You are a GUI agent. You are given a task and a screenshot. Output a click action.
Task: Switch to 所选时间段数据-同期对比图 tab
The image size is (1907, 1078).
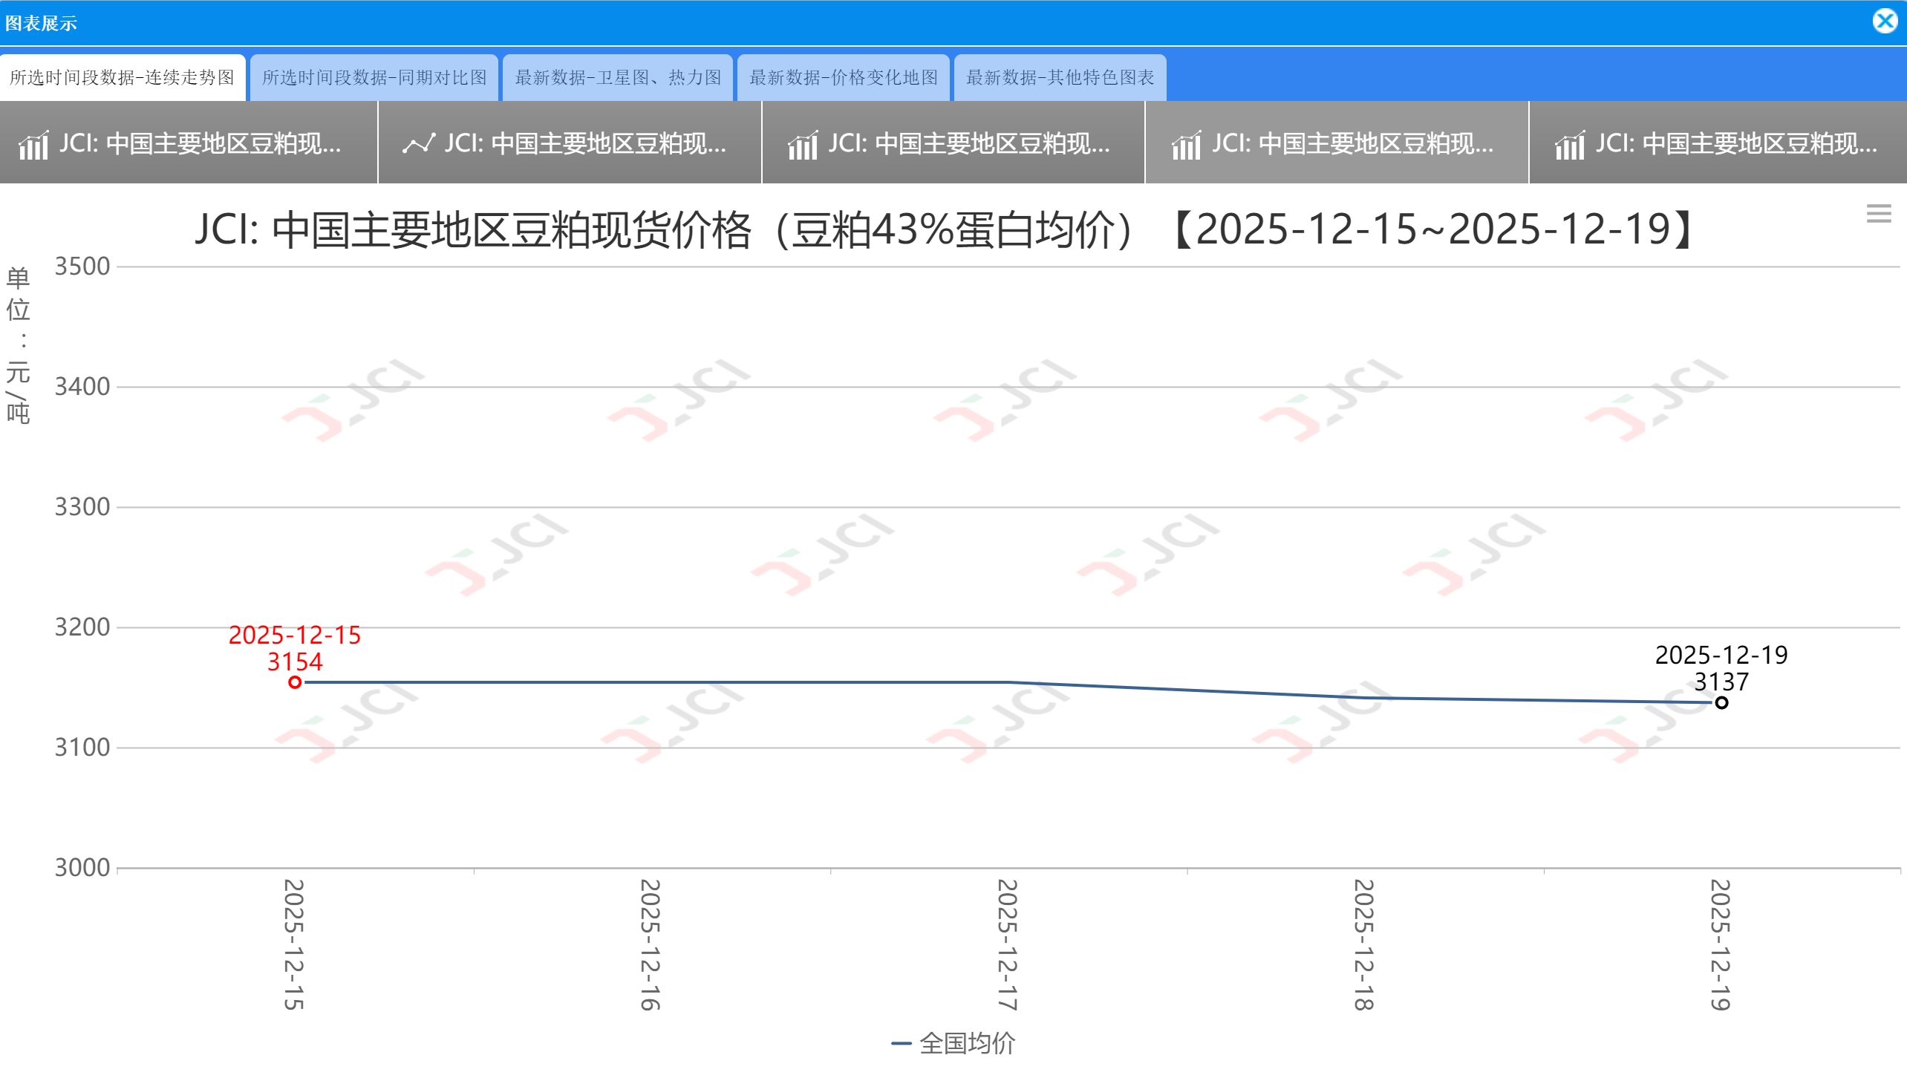coord(374,77)
